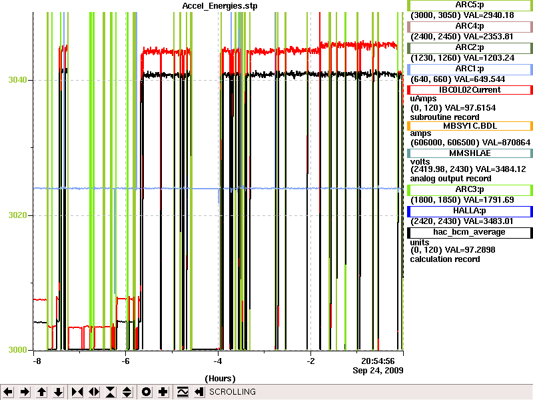
Task: Click the SCROLLING status label
Action: (233, 392)
